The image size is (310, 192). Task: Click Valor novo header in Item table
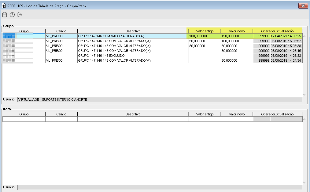(237, 114)
